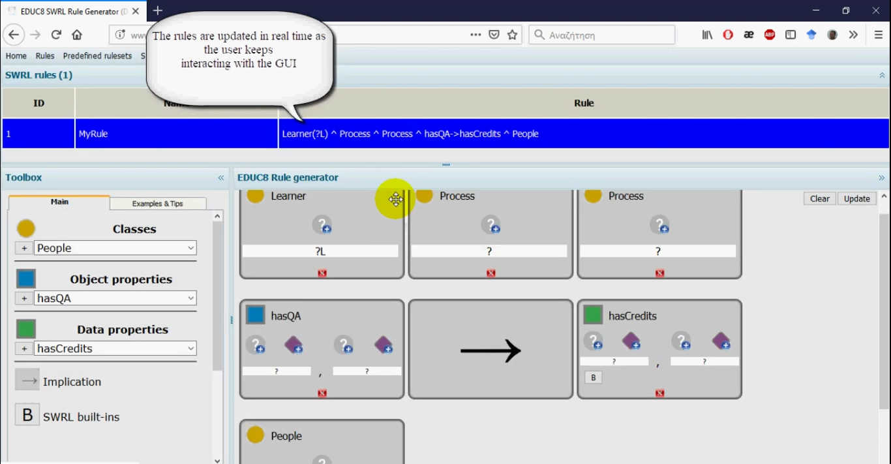Open a new browser tab
The width and height of the screenshot is (891, 464).
tap(157, 10)
